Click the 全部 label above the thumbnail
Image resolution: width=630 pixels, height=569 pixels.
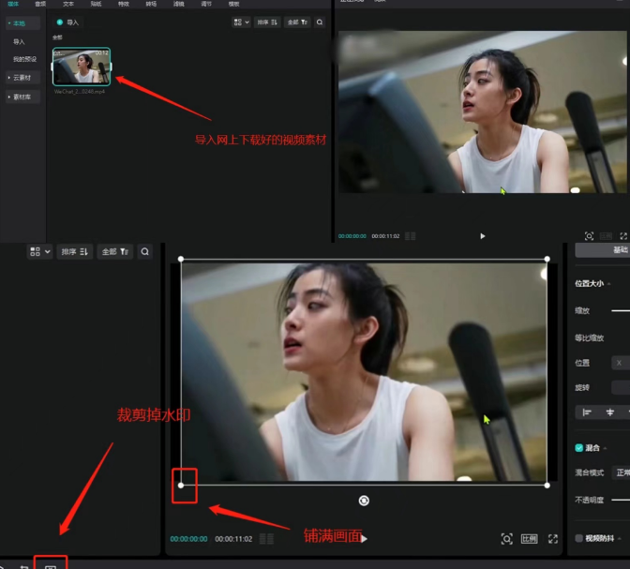[57, 37]
